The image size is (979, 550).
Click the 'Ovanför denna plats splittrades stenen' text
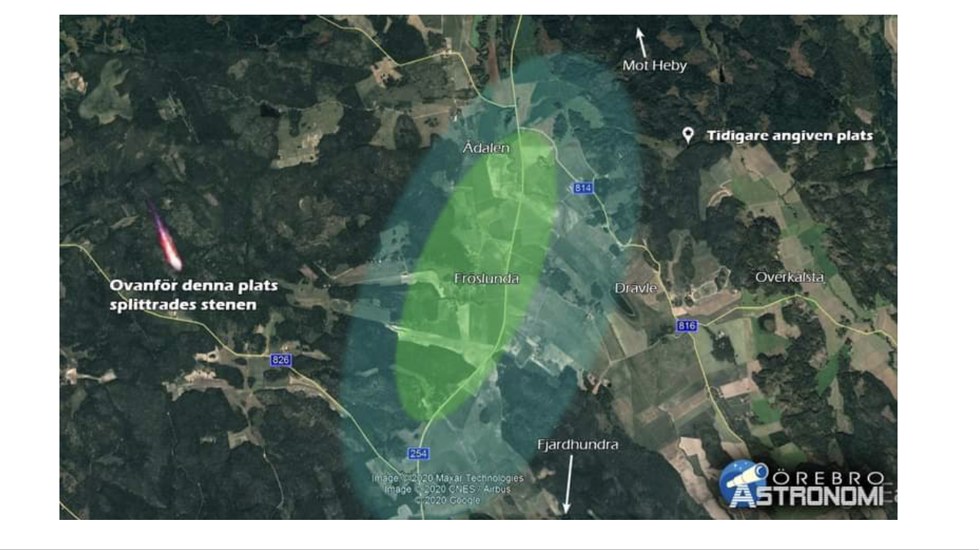click(193, 295)
